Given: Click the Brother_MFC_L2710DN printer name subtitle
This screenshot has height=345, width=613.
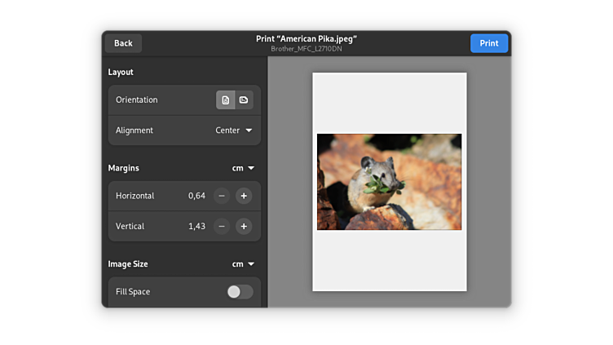Looking at the screenshot, I should pos(306,49).
